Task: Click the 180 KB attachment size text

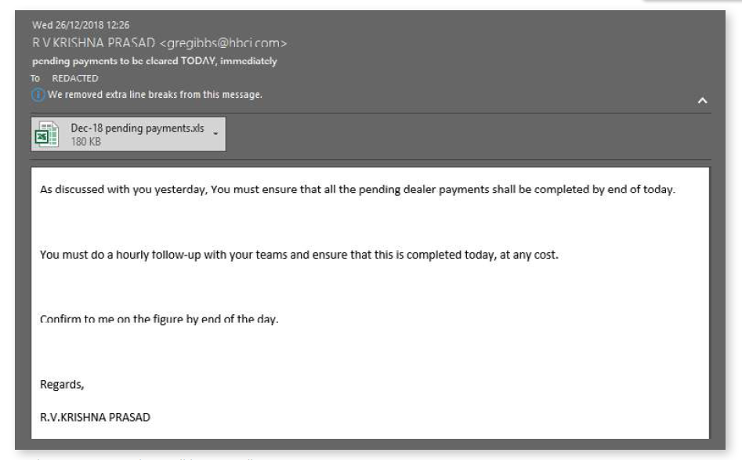Action: (81, 143)
